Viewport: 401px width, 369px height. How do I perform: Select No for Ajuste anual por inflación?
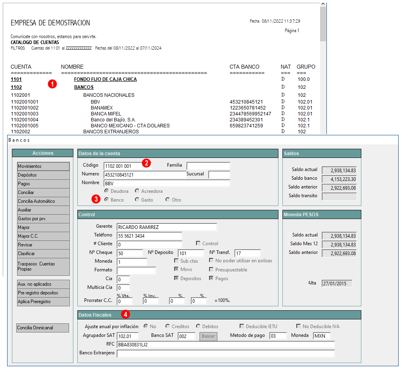(146, 326)
